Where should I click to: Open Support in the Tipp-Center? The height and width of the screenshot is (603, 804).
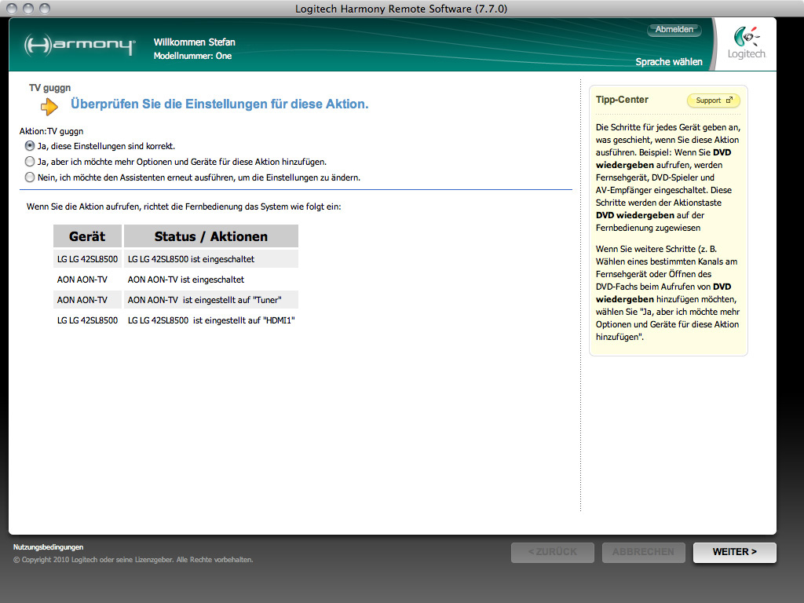[x=713, y=100]
